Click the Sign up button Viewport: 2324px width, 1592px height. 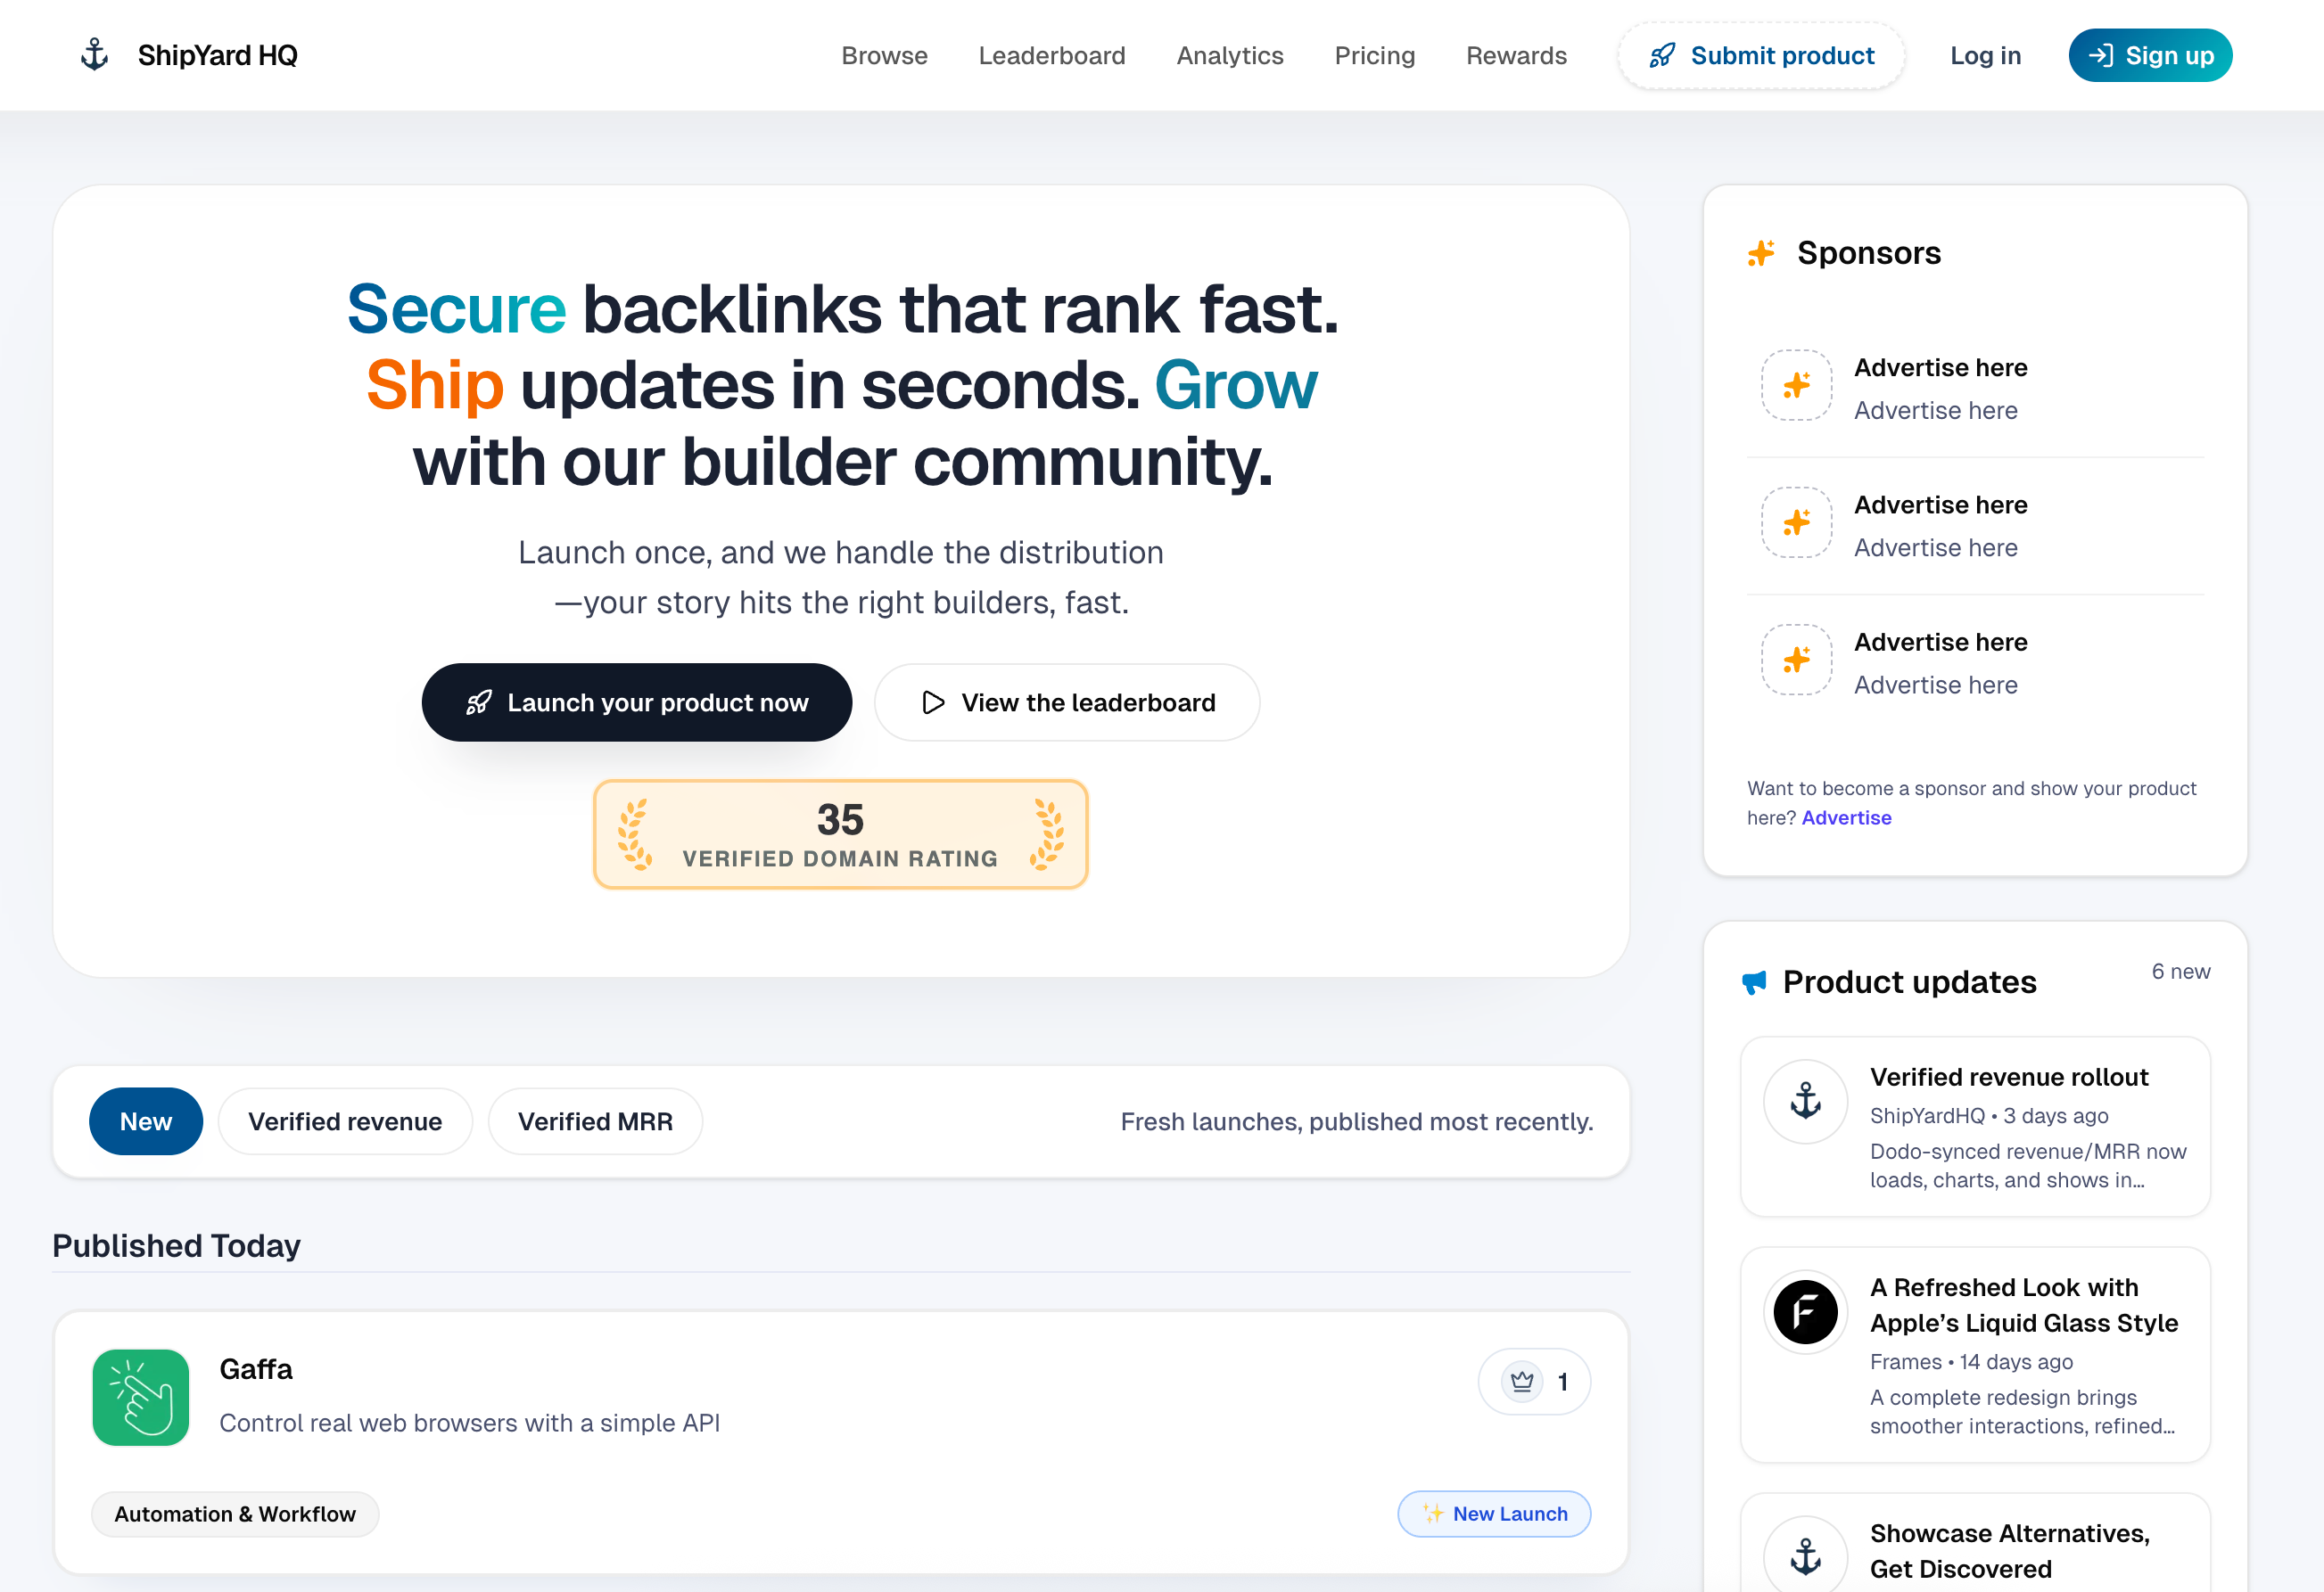pyautogui.click(x=2150, y=55)
